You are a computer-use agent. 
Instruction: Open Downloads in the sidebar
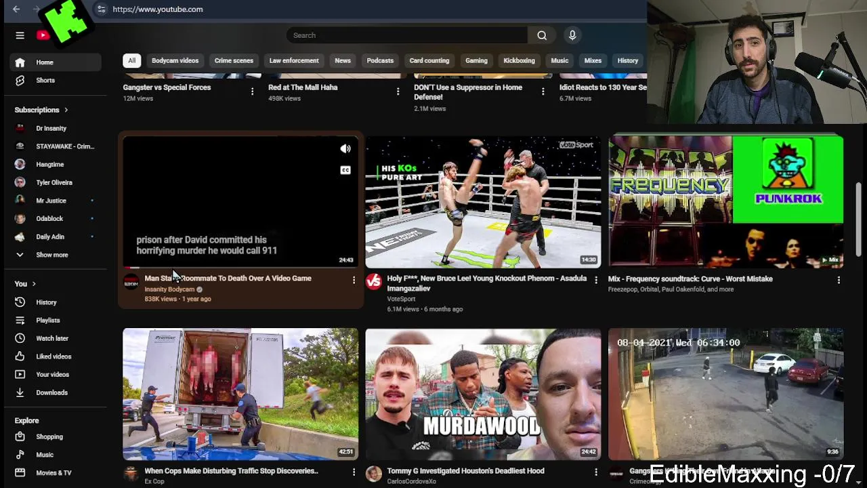56,392
